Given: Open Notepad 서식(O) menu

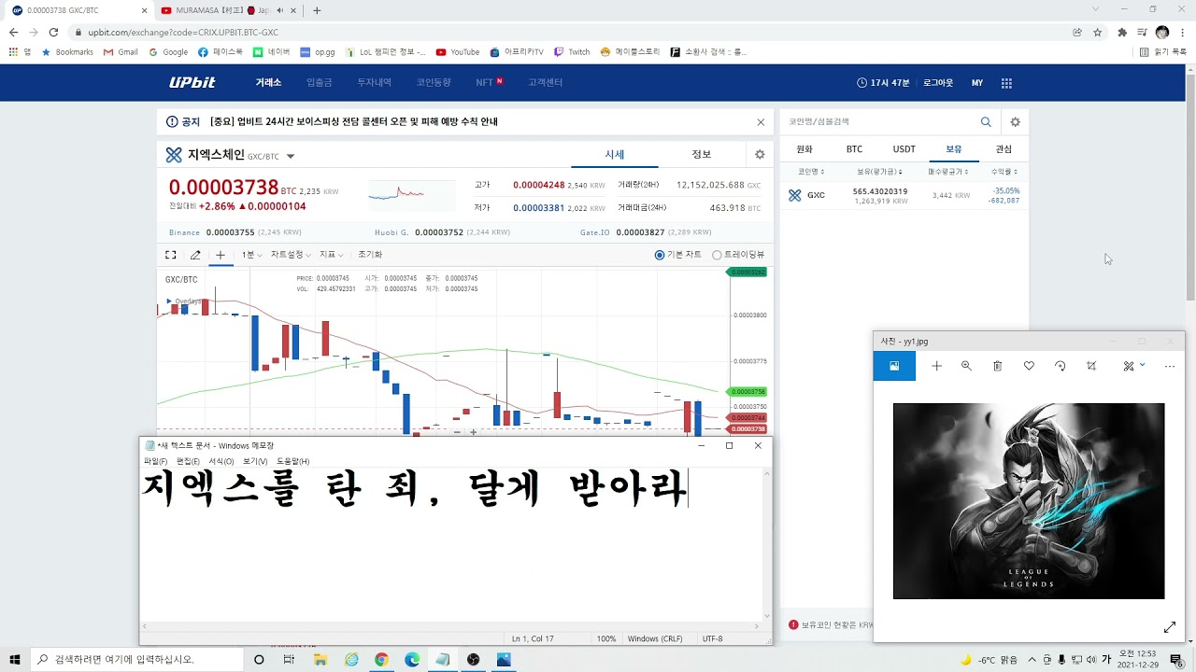Looking at the screenshot, I should pyautogui.click(x=221, y=461).
